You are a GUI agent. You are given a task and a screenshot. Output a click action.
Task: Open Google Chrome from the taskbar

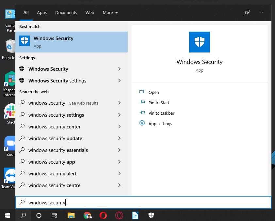[x=87, y=215]
